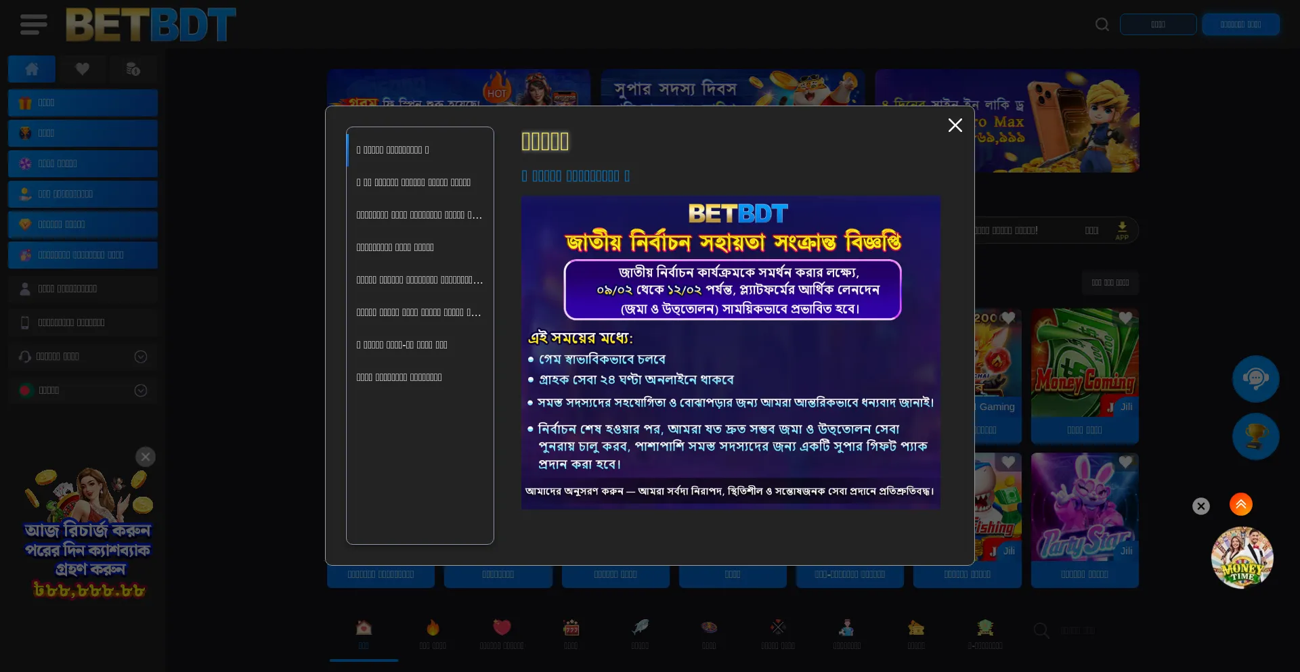Click the bright blue register button in header

1240,24
